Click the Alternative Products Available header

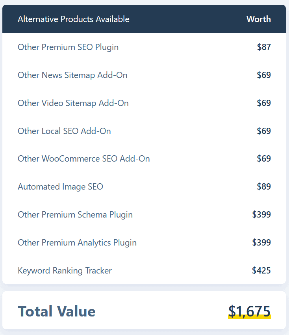[73, 19]
